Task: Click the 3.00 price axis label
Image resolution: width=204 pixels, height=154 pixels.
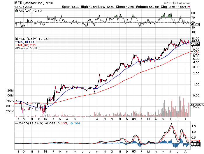Action: click(x=196, y=67)
